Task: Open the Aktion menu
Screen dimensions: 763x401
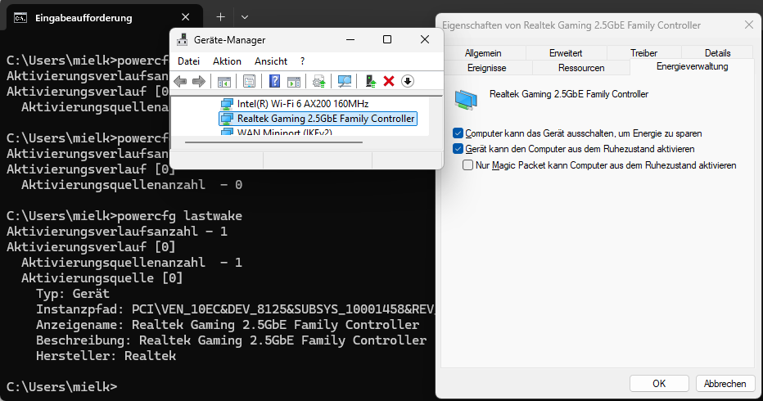Action: 227,61
